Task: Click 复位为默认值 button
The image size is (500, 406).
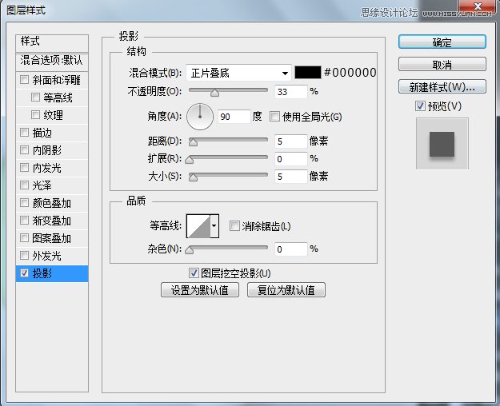Action: click(286, 290)
